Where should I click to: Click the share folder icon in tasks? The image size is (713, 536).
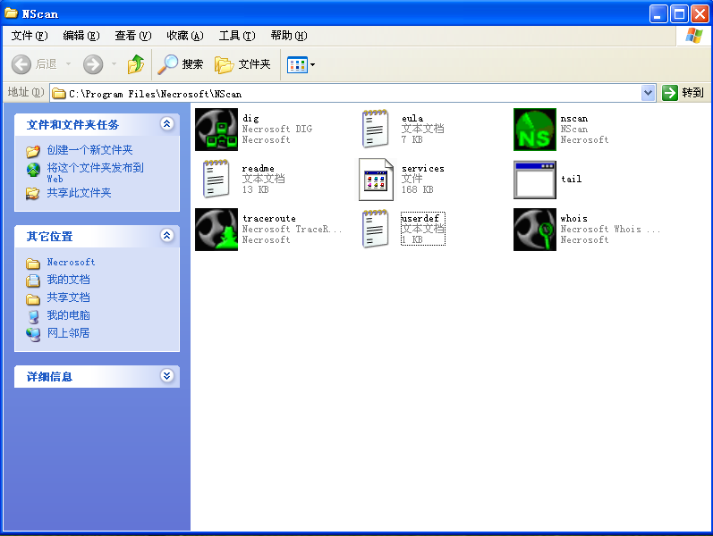coord(33,194)
